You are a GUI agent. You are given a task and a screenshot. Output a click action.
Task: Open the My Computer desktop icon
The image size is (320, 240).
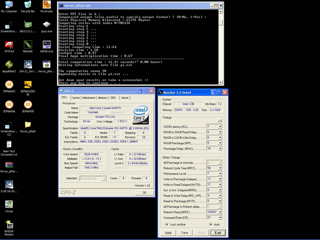(9, 7)
